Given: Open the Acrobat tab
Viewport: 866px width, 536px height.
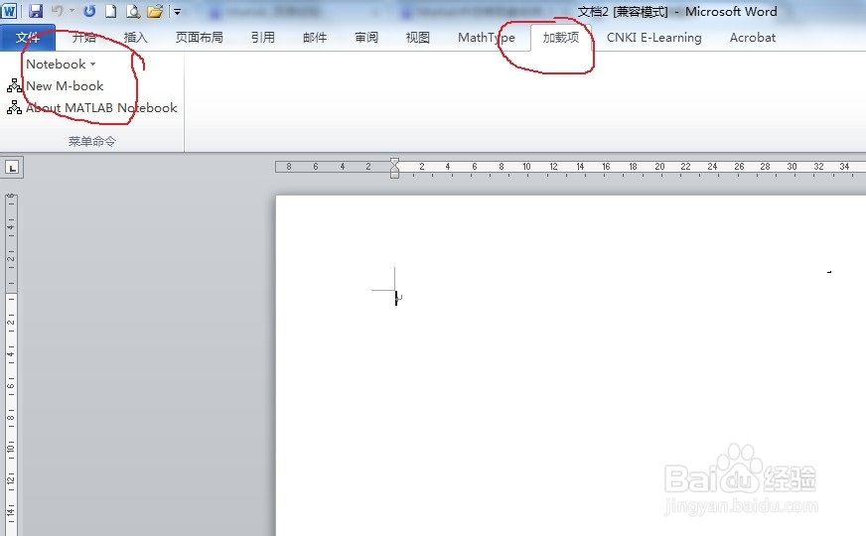Looking at the screenshot, I should [752, 38].
